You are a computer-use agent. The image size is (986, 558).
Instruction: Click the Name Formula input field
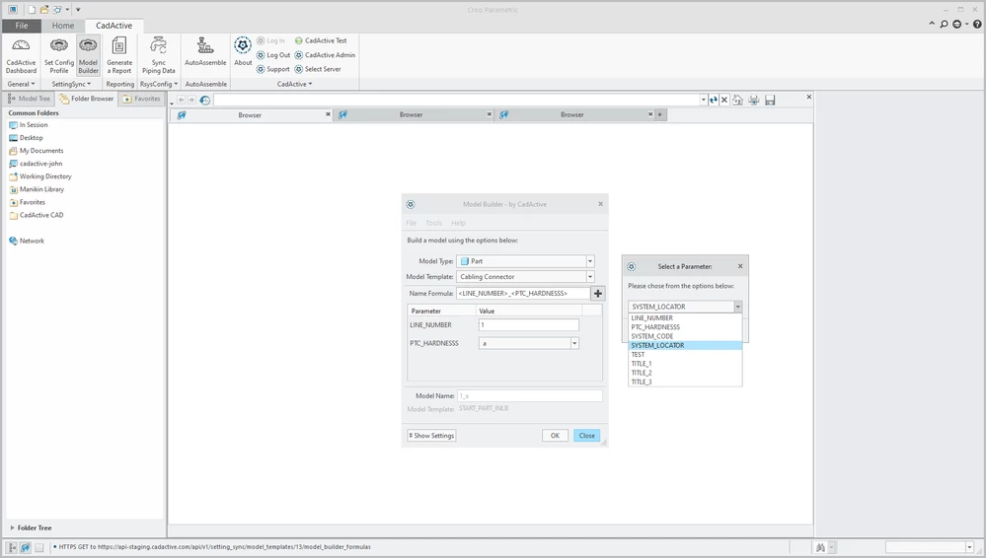523,294
